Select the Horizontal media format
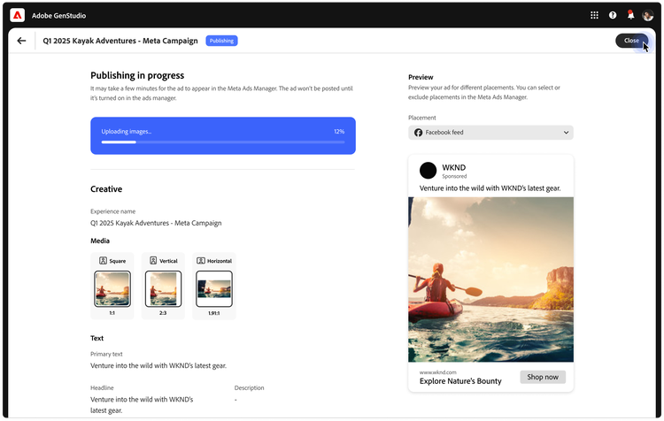Image resolution: width=664 pixels, height=421 pixels. click(x=213, y=285)
